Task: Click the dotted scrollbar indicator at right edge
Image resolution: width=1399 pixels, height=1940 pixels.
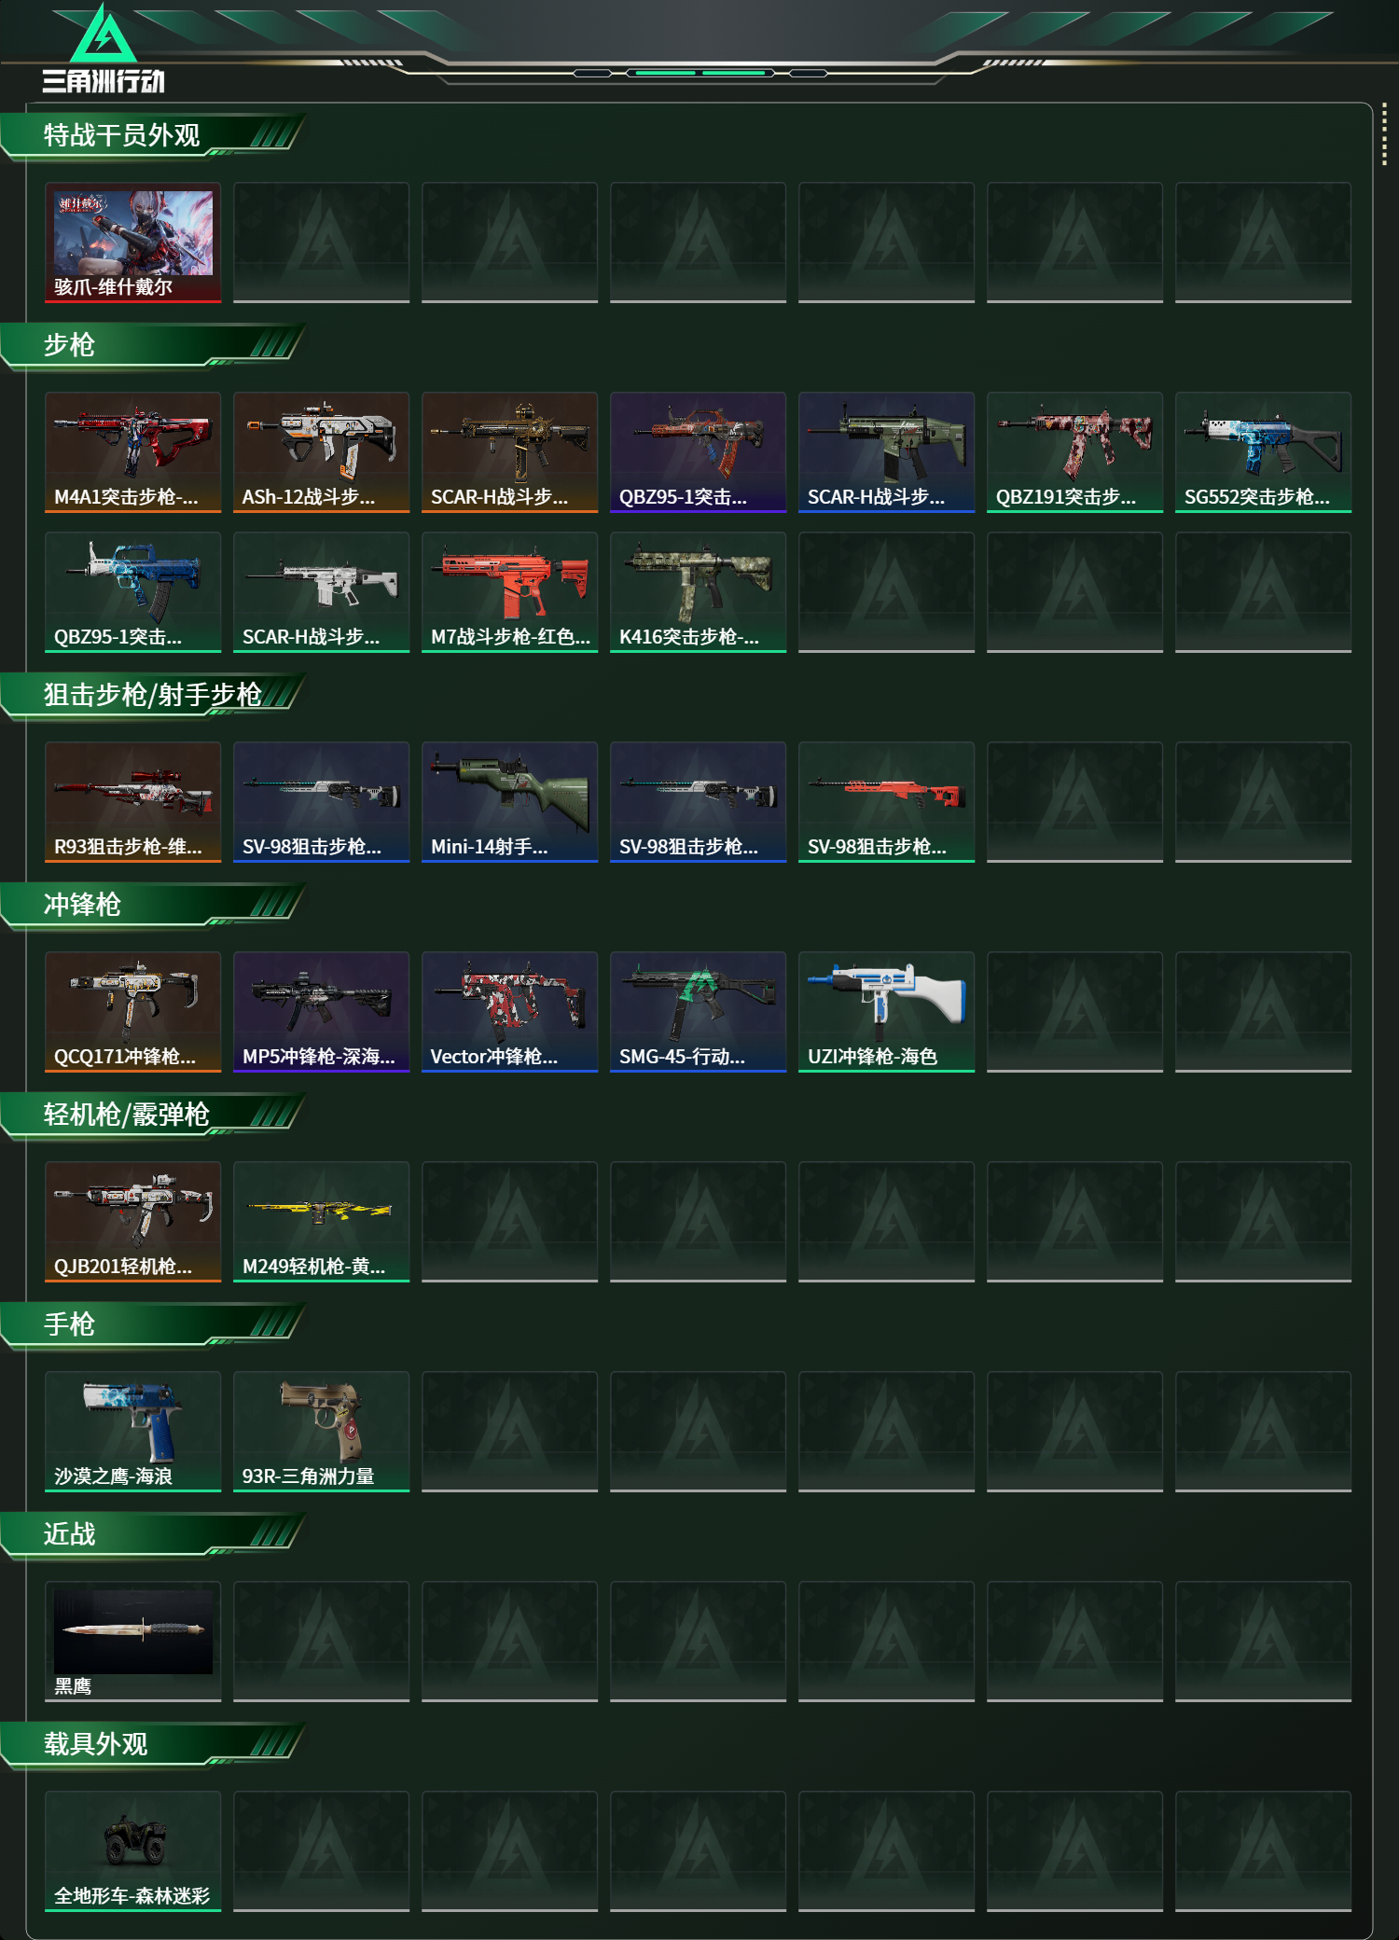Action: coord(1384,135)
